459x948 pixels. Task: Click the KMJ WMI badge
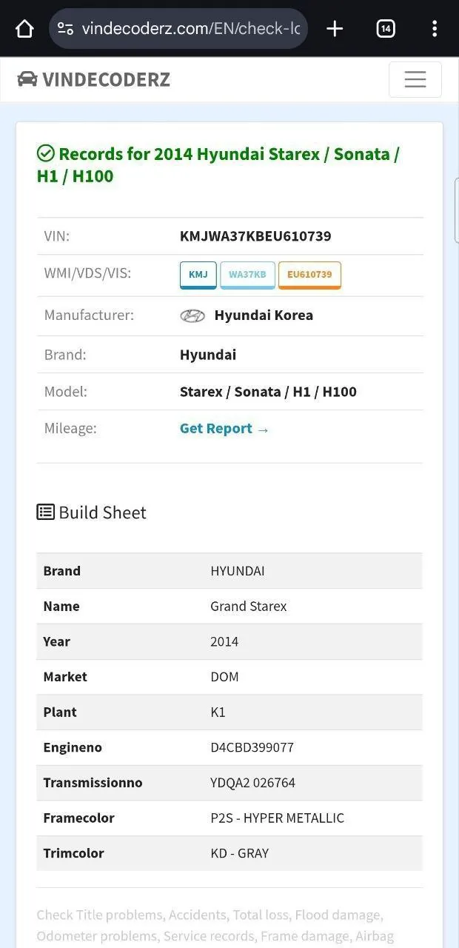click(x=198, y=275)
